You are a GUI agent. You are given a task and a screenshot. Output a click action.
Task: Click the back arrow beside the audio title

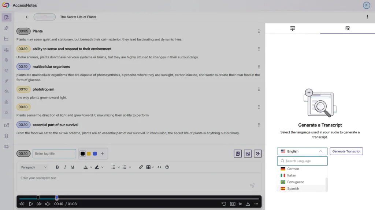(x=27, y=17)
